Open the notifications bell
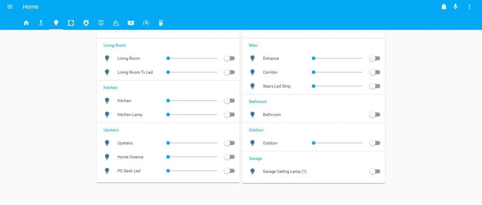The image size is (482, 205). [x=443, y=7]
